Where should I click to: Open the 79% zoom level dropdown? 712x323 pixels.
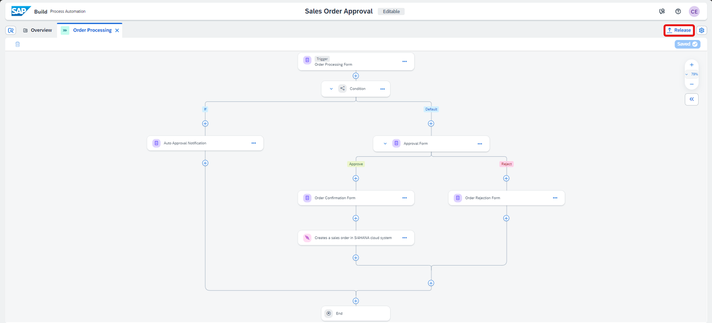tap(692, 74)
